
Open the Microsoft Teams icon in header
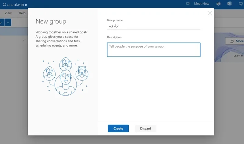point(218,4)
